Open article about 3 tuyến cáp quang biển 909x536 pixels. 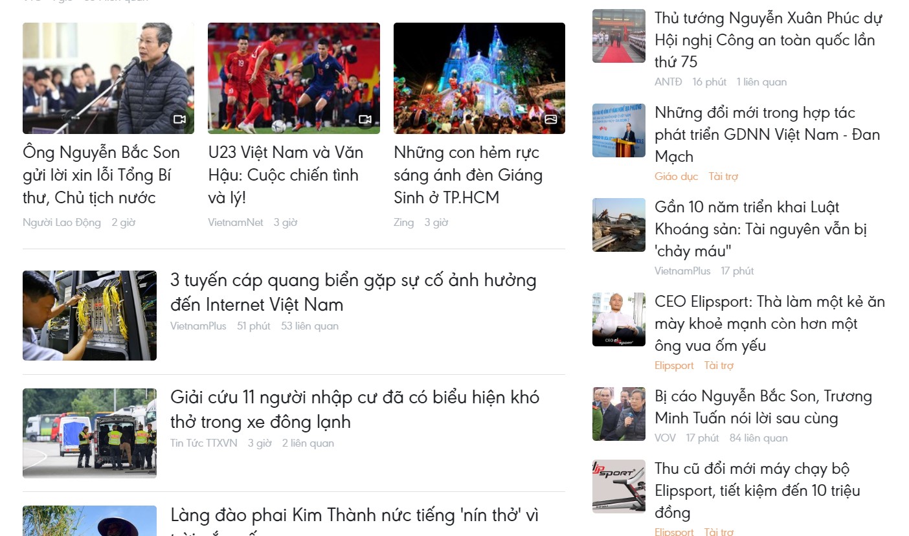pos(353,293)
